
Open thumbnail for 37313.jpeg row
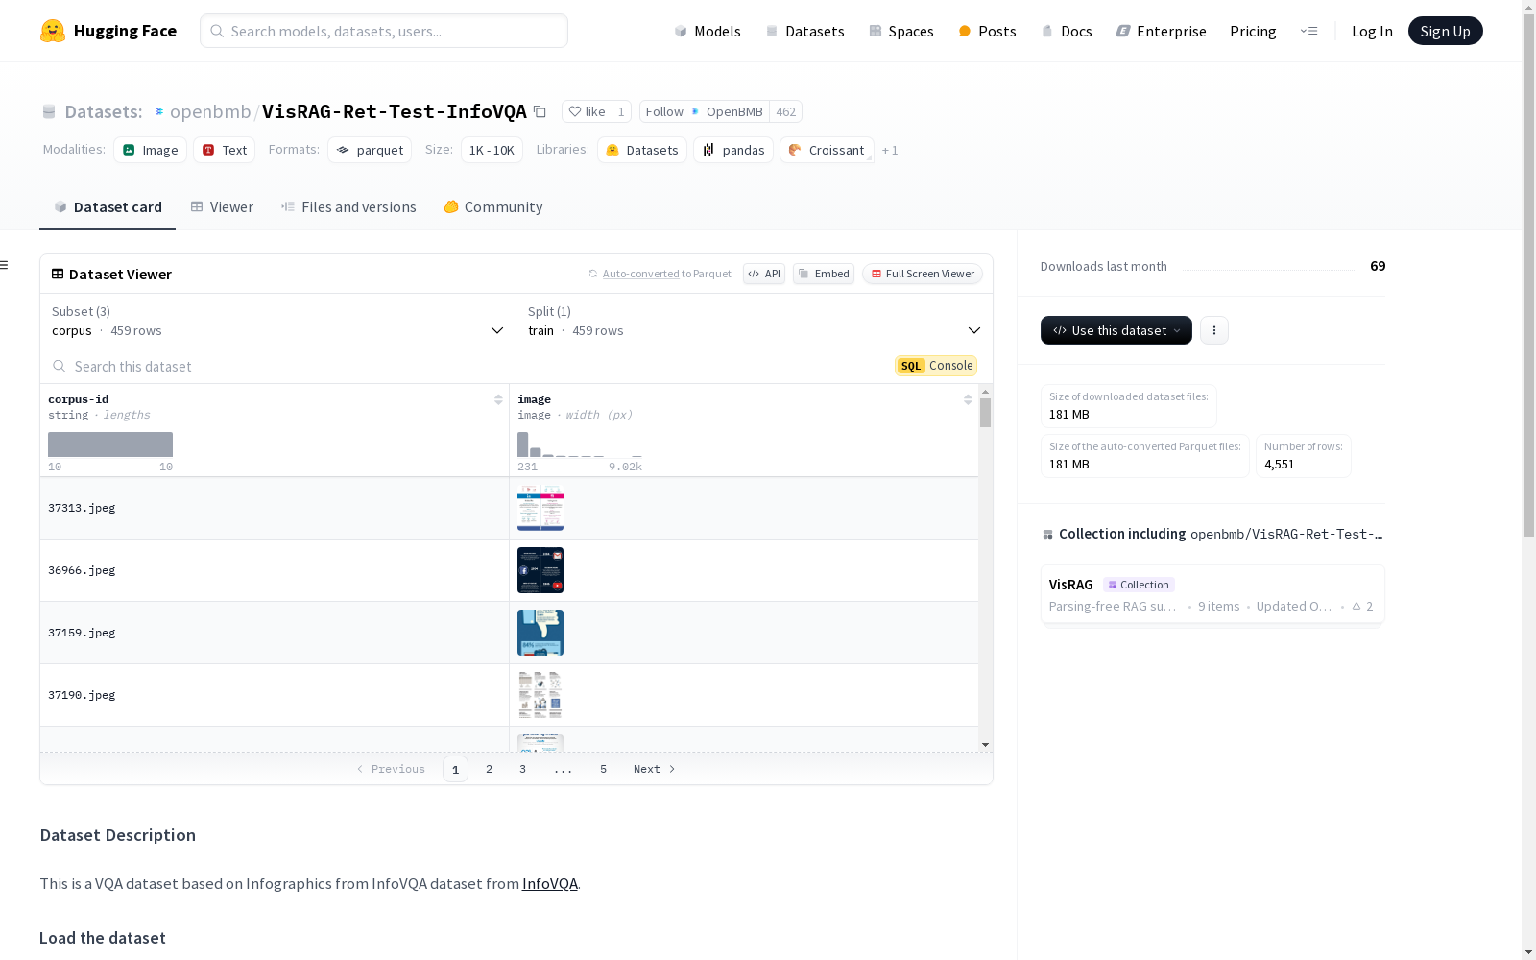click(x=540, y=508)
